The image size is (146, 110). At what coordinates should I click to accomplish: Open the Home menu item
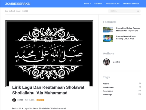[x=87, y=4]
